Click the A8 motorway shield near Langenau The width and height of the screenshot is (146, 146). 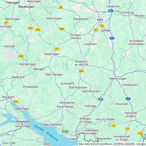pos(111,11)
